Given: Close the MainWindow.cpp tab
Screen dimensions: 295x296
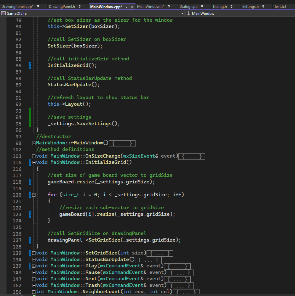Looking at the screenshot, I should point(132,7).
